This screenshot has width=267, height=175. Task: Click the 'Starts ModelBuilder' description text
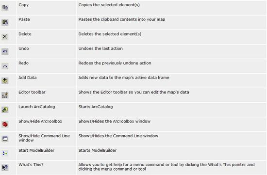98,150
